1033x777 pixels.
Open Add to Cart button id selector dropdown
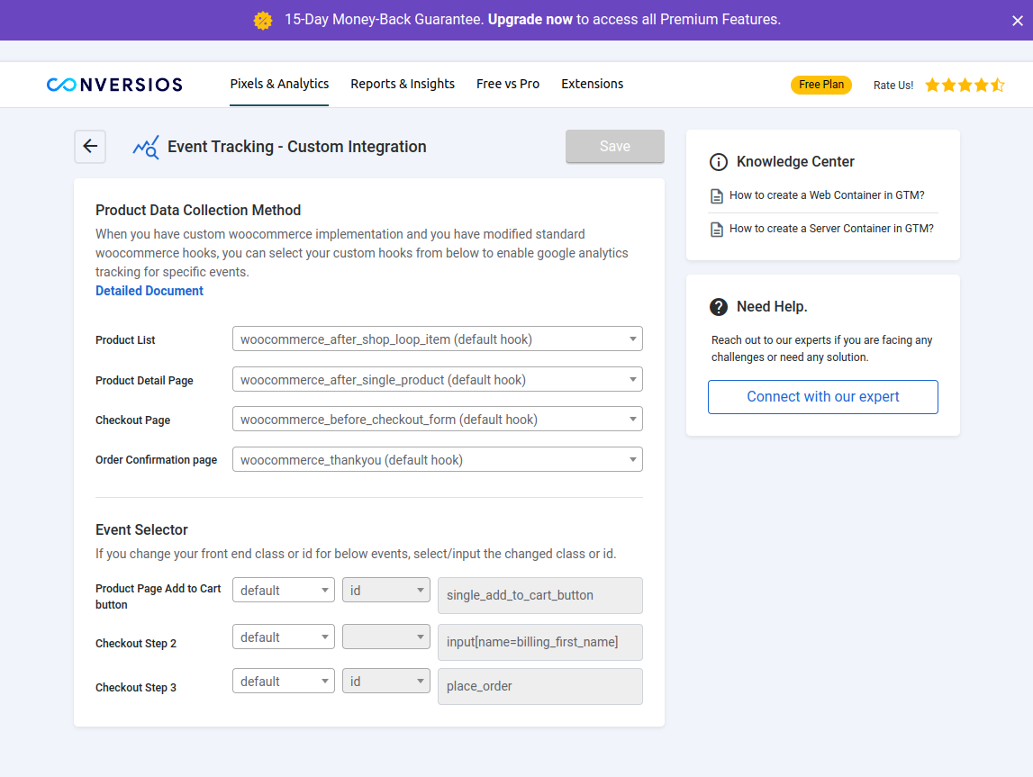[386, 590]
